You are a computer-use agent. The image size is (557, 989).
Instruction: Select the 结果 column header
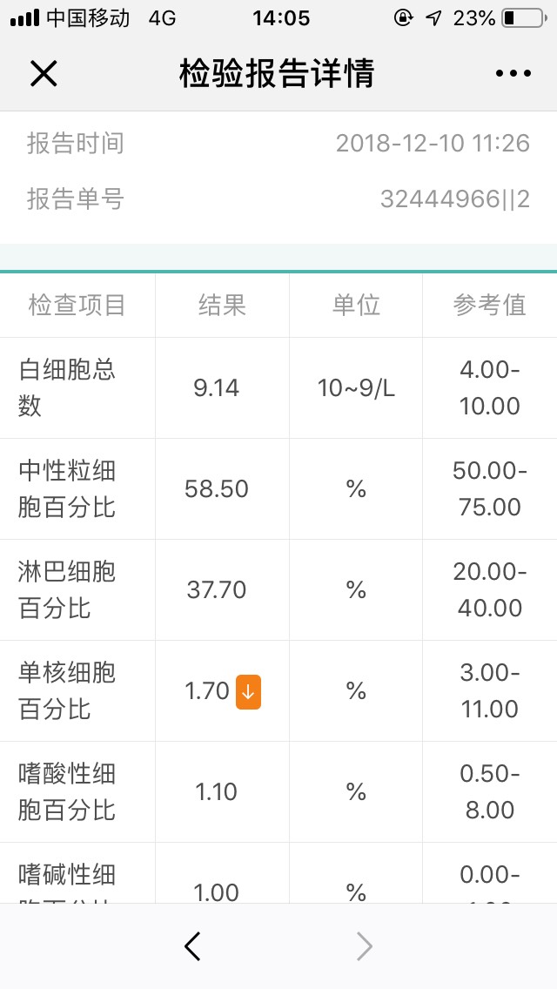pos(222,306)
